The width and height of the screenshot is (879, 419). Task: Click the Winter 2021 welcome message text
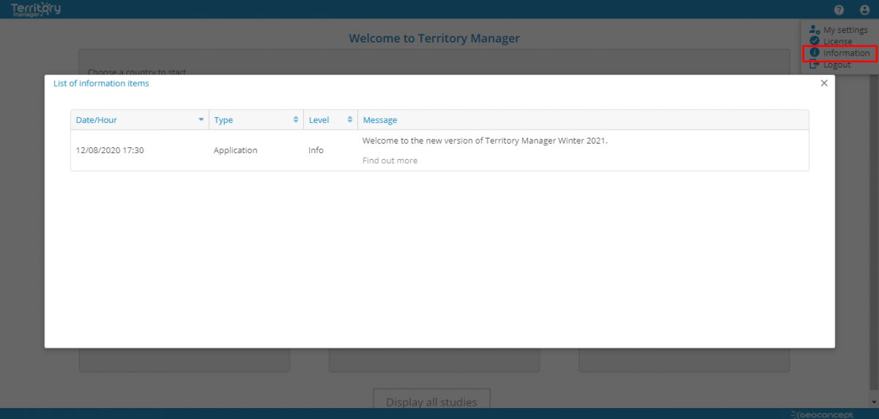[x=485, y=141]
